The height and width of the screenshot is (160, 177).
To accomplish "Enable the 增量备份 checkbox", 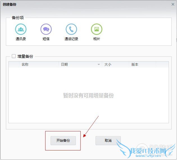I will click(x=14, y=56).
